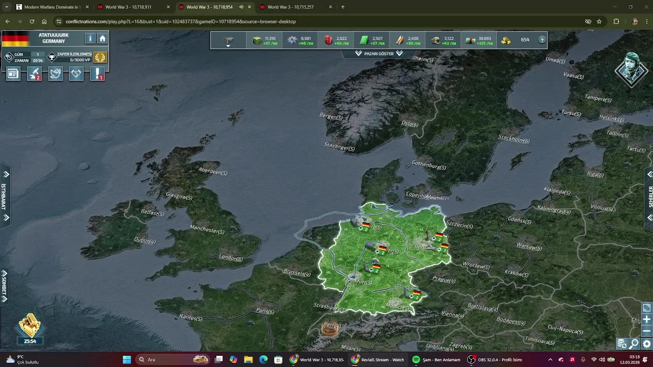Click the supplies resource 11,310
653x367 pixels.
pos(264,40)
